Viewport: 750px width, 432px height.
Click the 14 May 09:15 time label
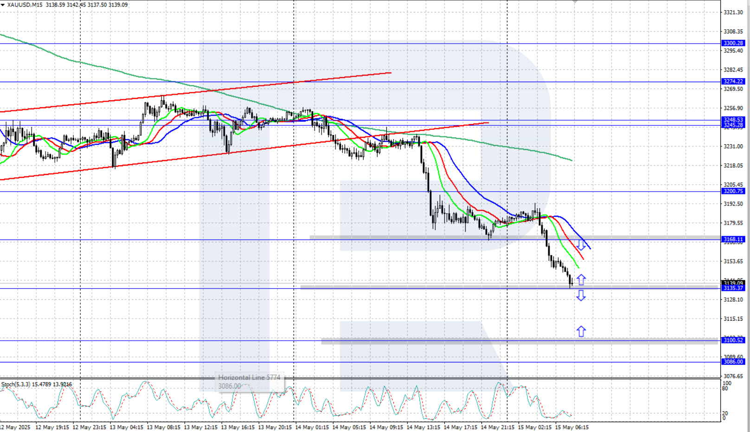[386, 427]
